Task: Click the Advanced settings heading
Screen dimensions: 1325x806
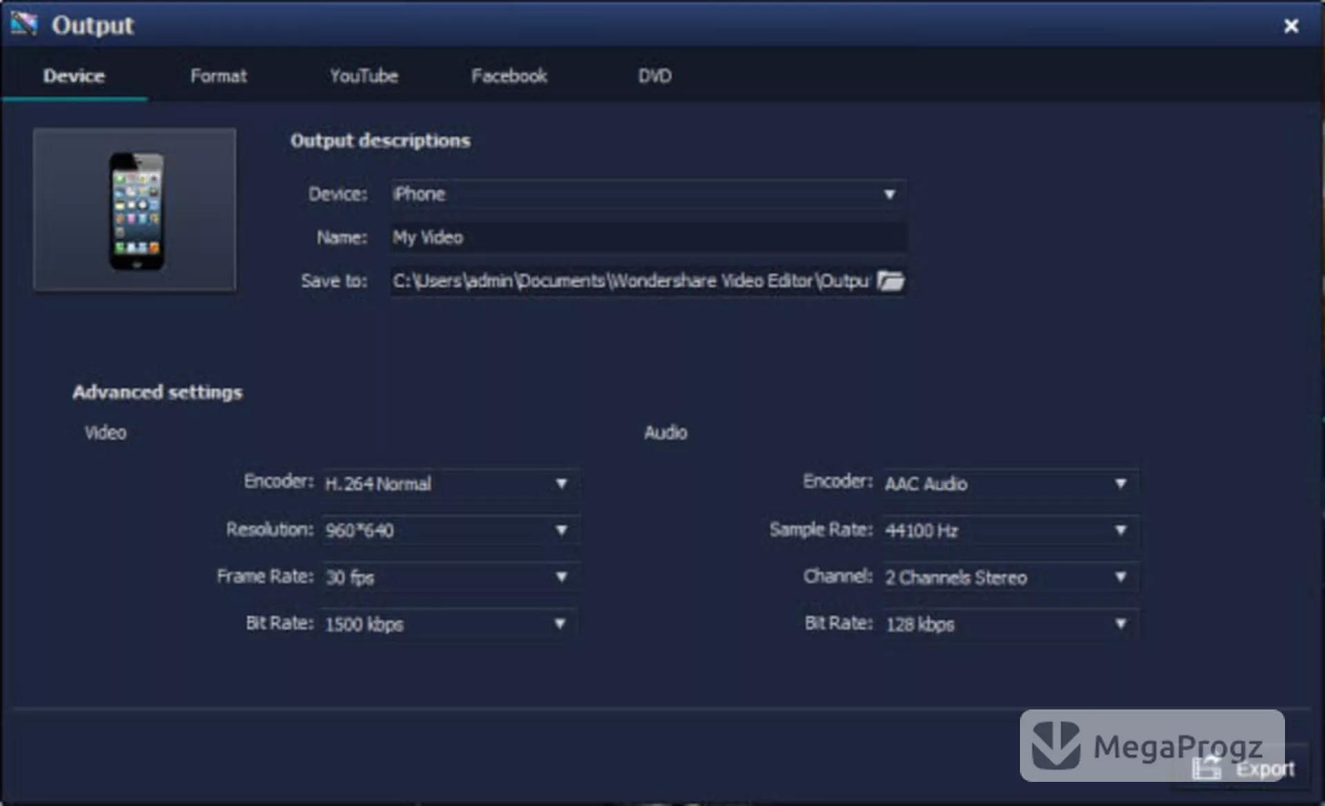Action: point(157,392)
